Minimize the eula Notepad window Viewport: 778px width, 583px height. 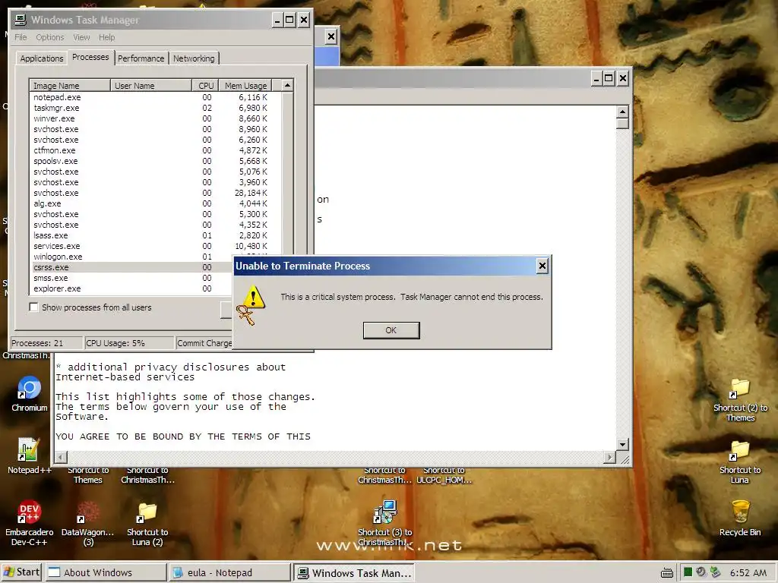click(x=597, y=78)
